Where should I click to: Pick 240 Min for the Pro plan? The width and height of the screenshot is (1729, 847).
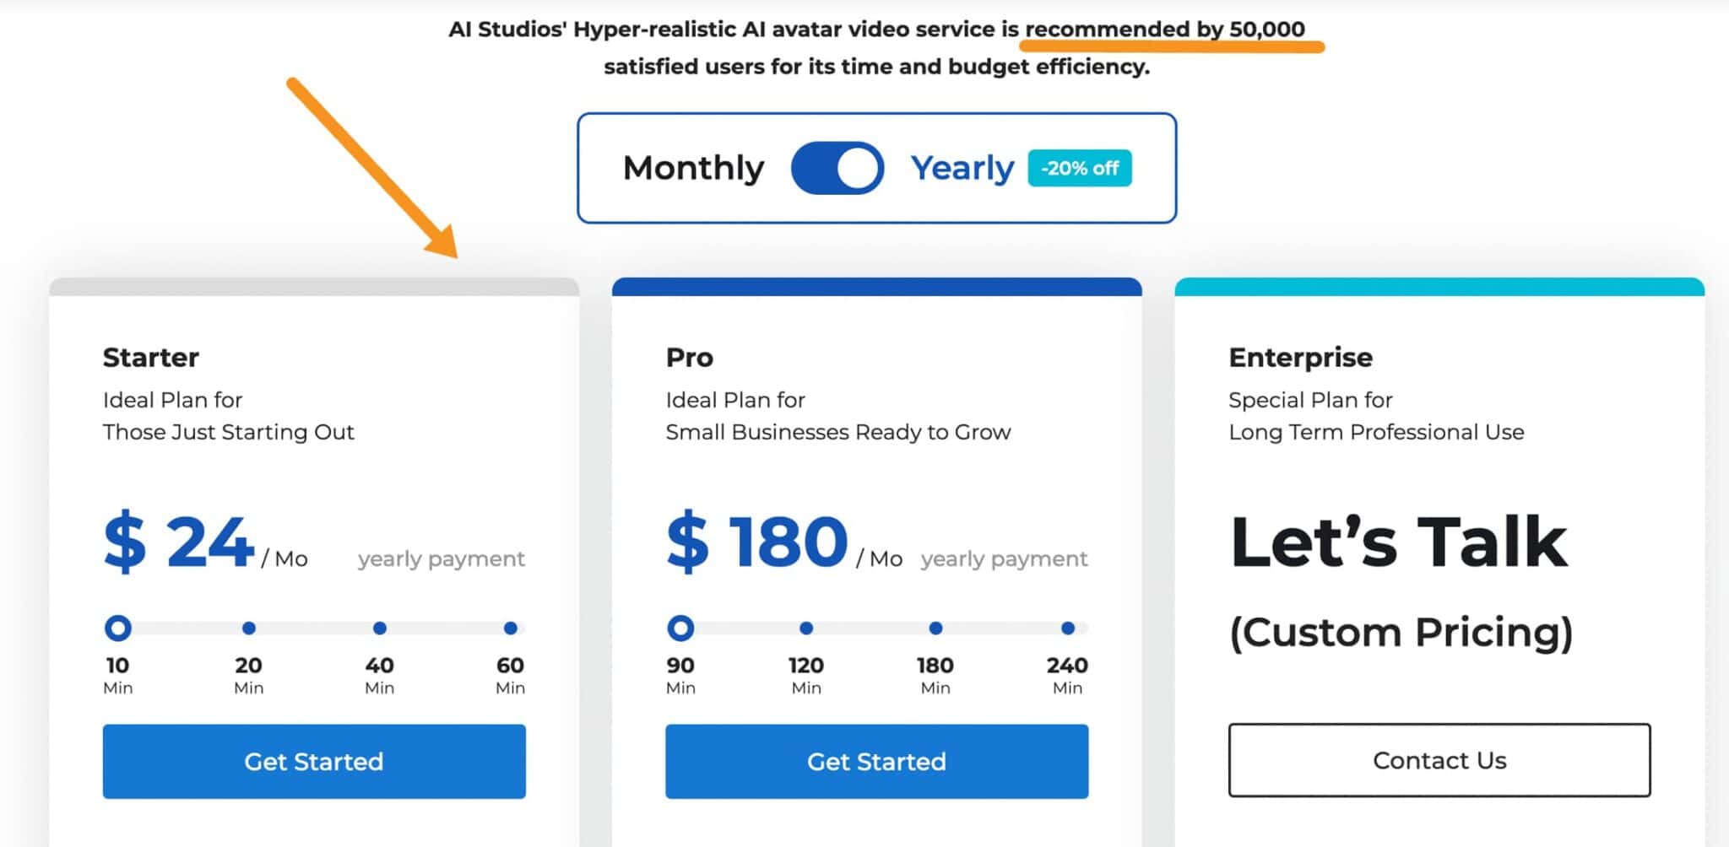tap(1068, 628)
